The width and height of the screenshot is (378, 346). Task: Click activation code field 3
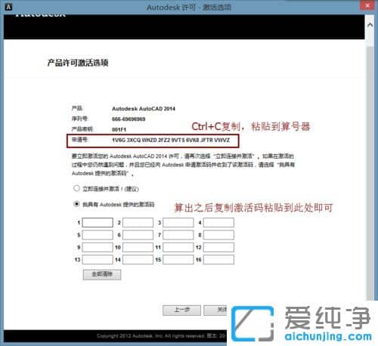tap(178, 223)
